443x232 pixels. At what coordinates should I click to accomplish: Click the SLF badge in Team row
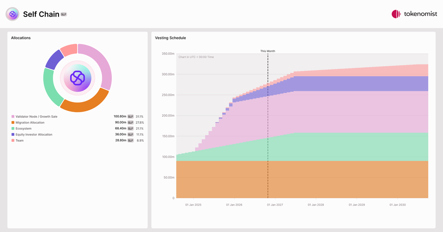click(x=131, y=140)
